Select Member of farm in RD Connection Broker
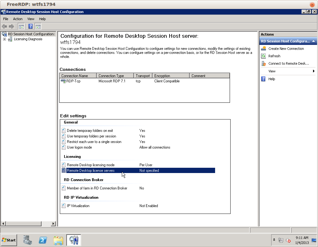318x247 pixels. tap(97, 188)
